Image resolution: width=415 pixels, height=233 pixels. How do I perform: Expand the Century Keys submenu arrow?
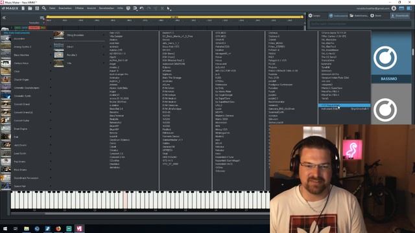click(51, 63)
